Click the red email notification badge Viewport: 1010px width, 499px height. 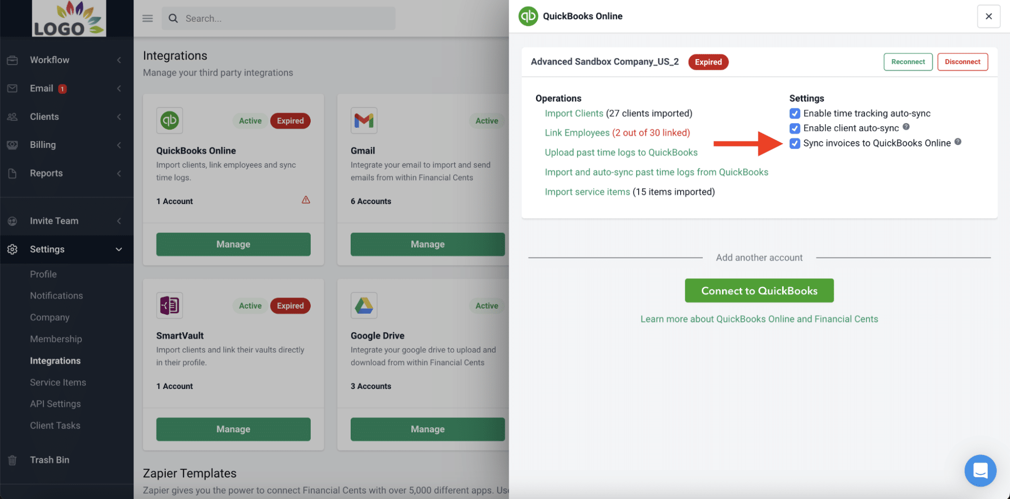[x=62, y=89]
